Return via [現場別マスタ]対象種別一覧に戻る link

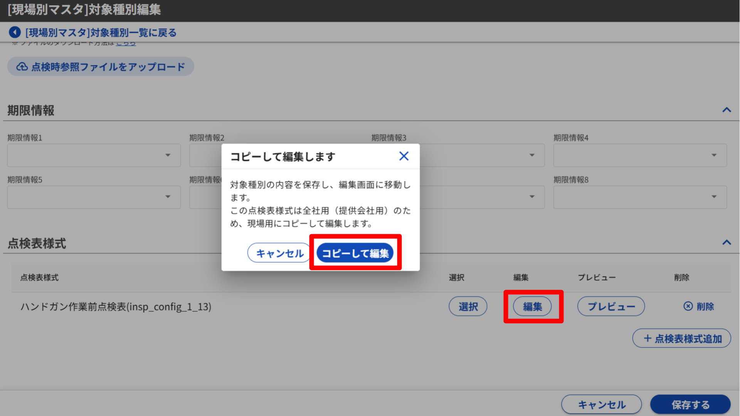coord(100,32)
